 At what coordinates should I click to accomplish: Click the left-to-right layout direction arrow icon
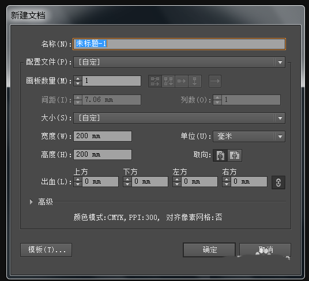215,81
